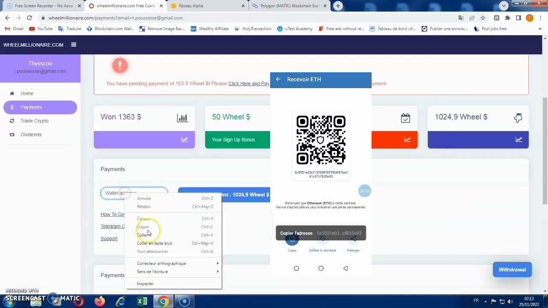Click the 1024,9 Wheel $ payment button

point(224,195)
